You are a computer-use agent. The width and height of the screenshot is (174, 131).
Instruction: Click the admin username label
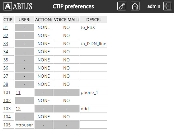154,6
